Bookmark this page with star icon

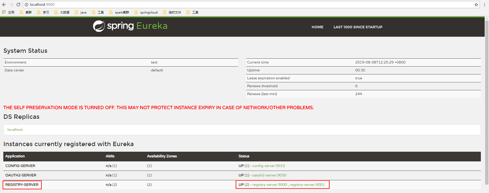coord(476,5)
